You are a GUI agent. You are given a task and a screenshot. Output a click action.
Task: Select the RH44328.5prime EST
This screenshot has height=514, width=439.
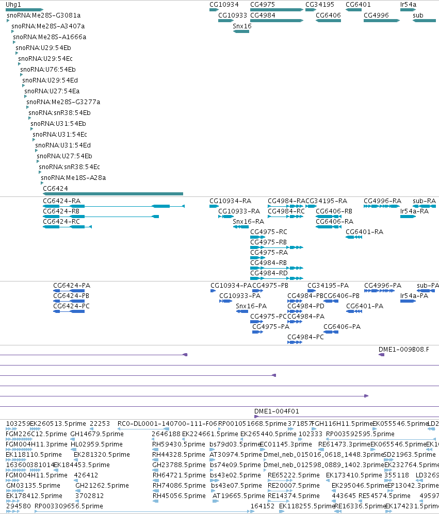(155, 460)
